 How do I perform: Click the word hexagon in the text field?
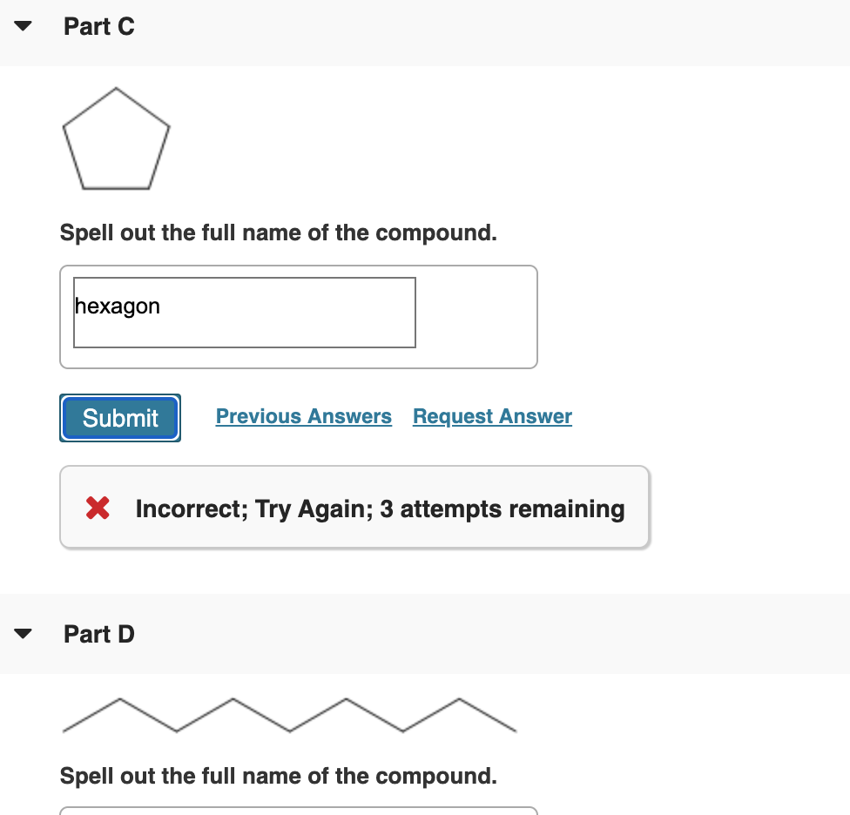pos(118,306)
